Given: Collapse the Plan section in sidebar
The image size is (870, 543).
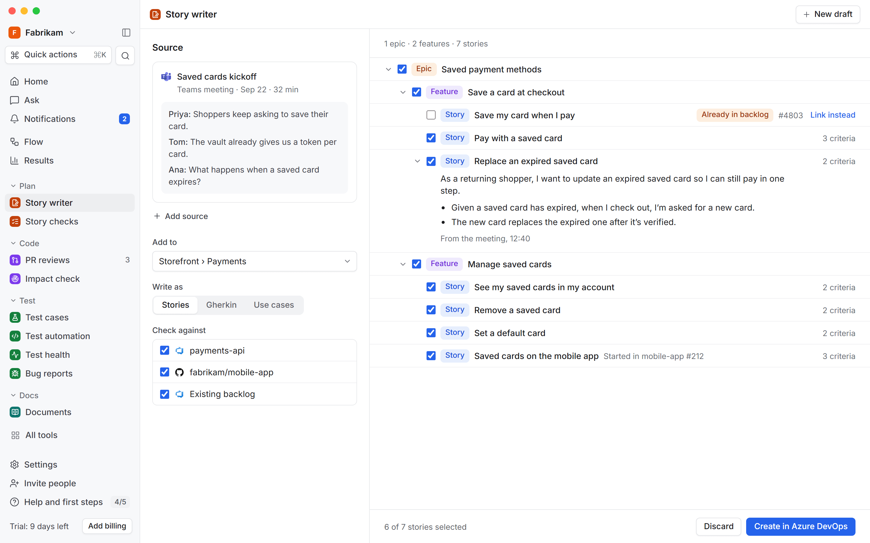Looking at the screenshot, I should 23,186.
